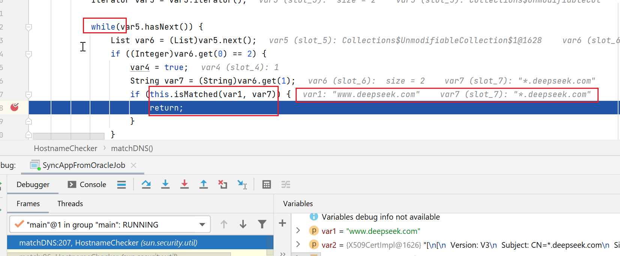Image resolution: width=620 pixels, height=256 pixels.
Task: Switch to the Console tab
Action: (x=87, y=184)
